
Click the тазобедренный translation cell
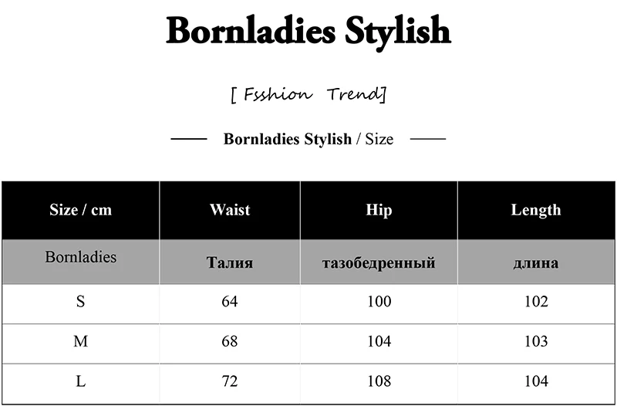point(379,262)
